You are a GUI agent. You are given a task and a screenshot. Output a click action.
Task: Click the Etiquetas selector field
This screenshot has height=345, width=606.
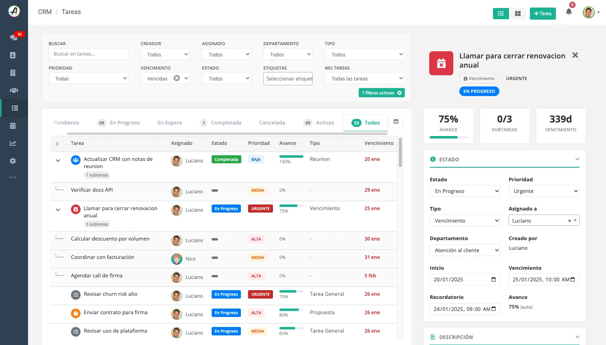click(288, 78)
